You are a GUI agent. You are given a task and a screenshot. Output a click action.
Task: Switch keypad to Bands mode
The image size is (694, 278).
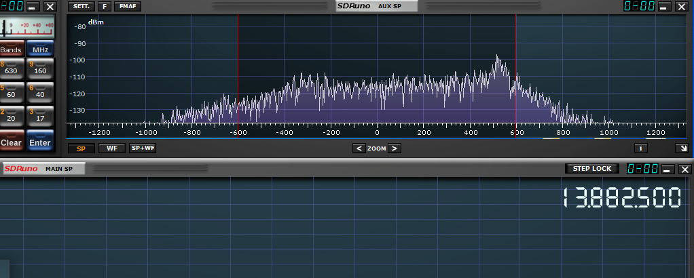pos(11,50)
